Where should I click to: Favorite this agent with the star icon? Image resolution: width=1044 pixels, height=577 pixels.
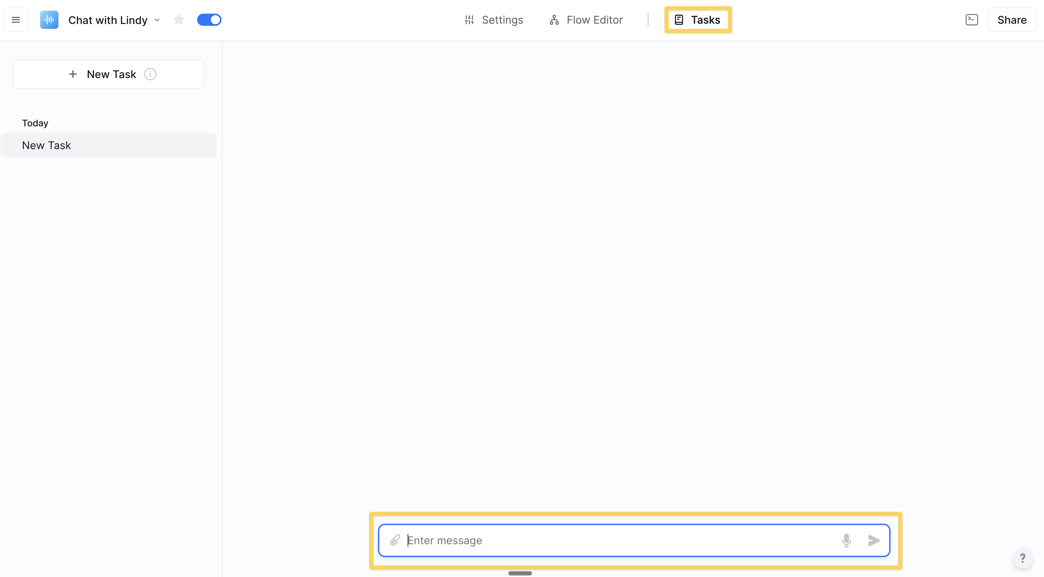pos(179,19)
